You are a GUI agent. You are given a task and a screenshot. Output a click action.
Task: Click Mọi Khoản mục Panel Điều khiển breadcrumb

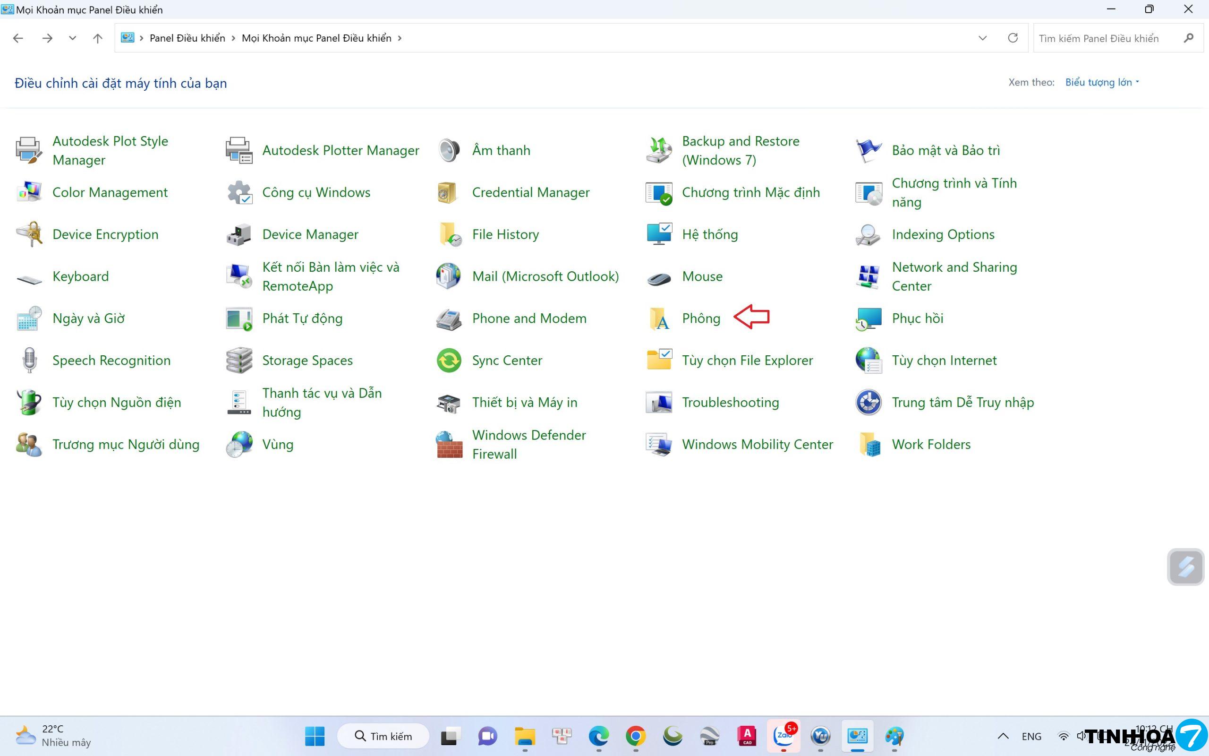pyautogui.click(x=316, y=38)
